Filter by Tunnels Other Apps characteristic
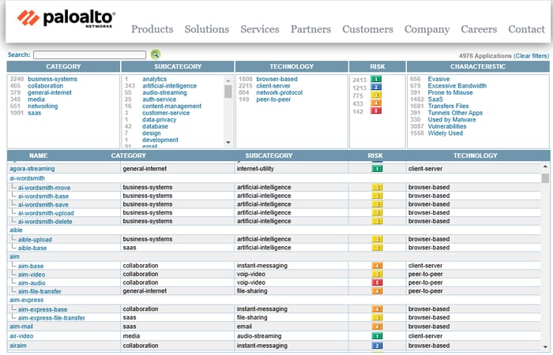 tap(455, 113)
